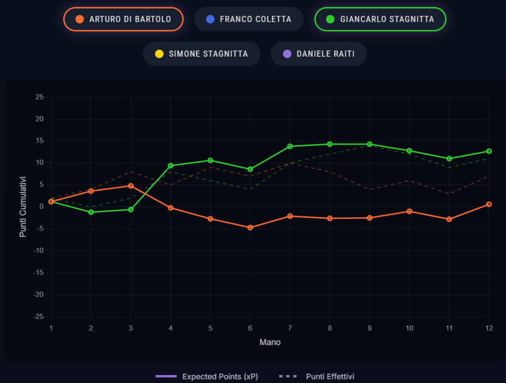Select green data point at Mano 4
The width and height of the screenshot is (506, 383).
[x=170, y=166]
